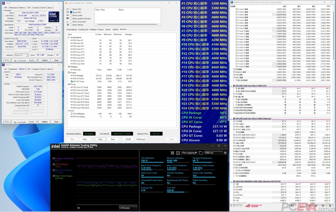Viewport: 336px width, 212px height.
Task: Click the Clear button in AIDA64
Action: point(100,139)
